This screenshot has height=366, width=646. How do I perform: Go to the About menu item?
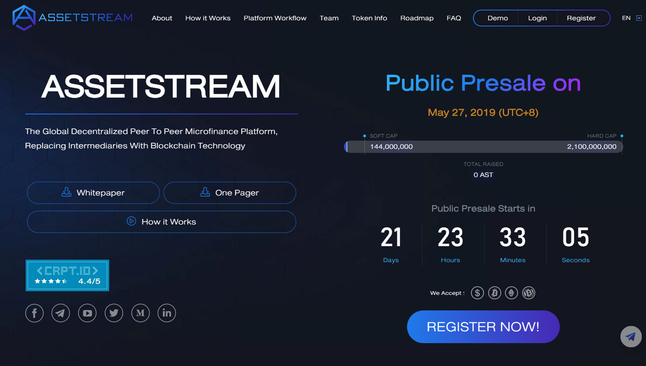coord(162,18)
